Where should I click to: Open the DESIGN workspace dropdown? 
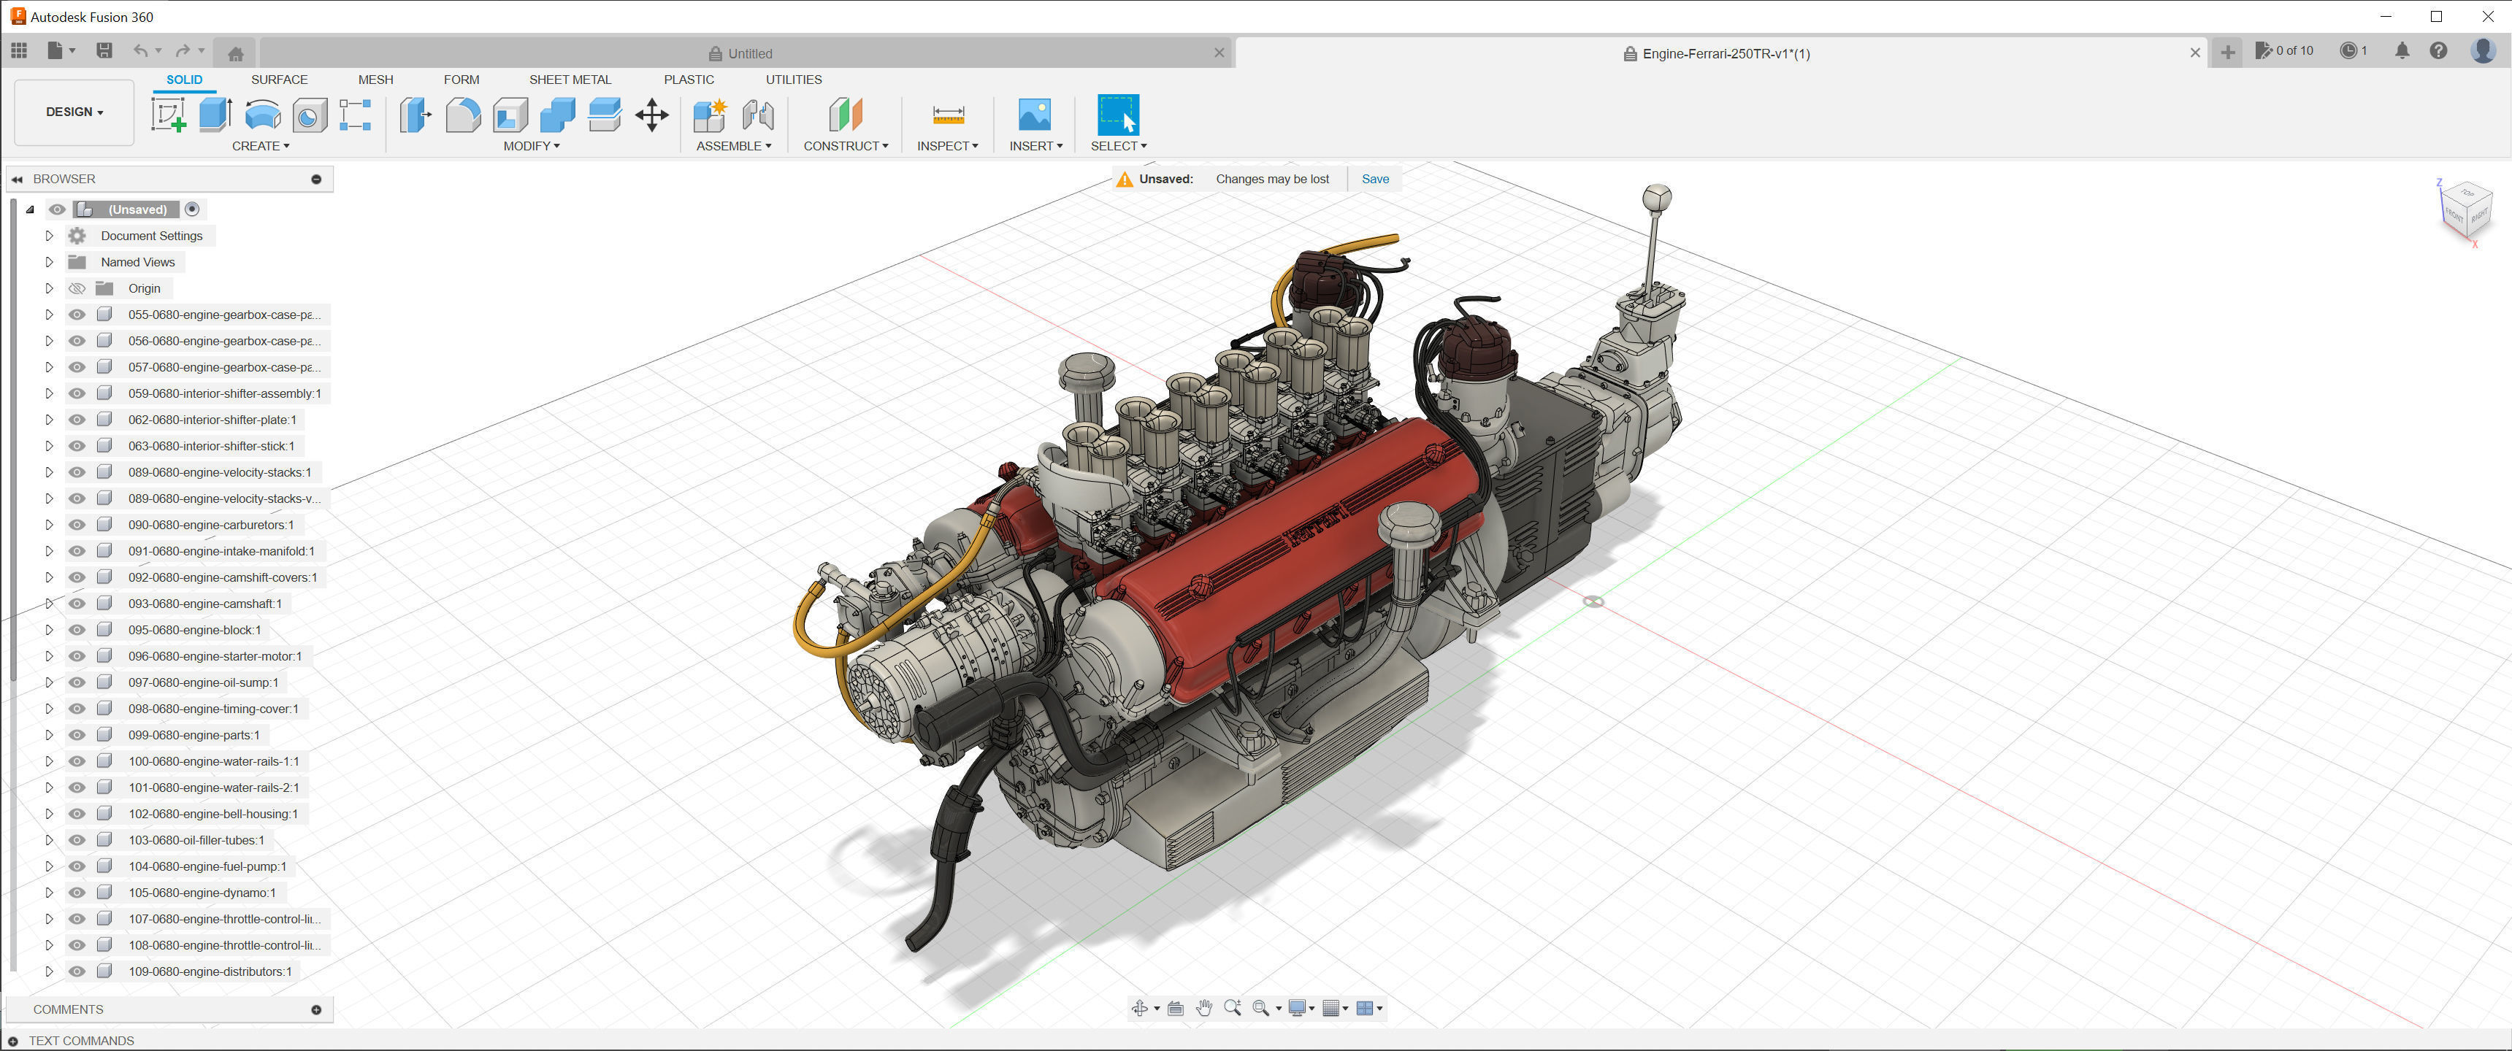point(74,112)
